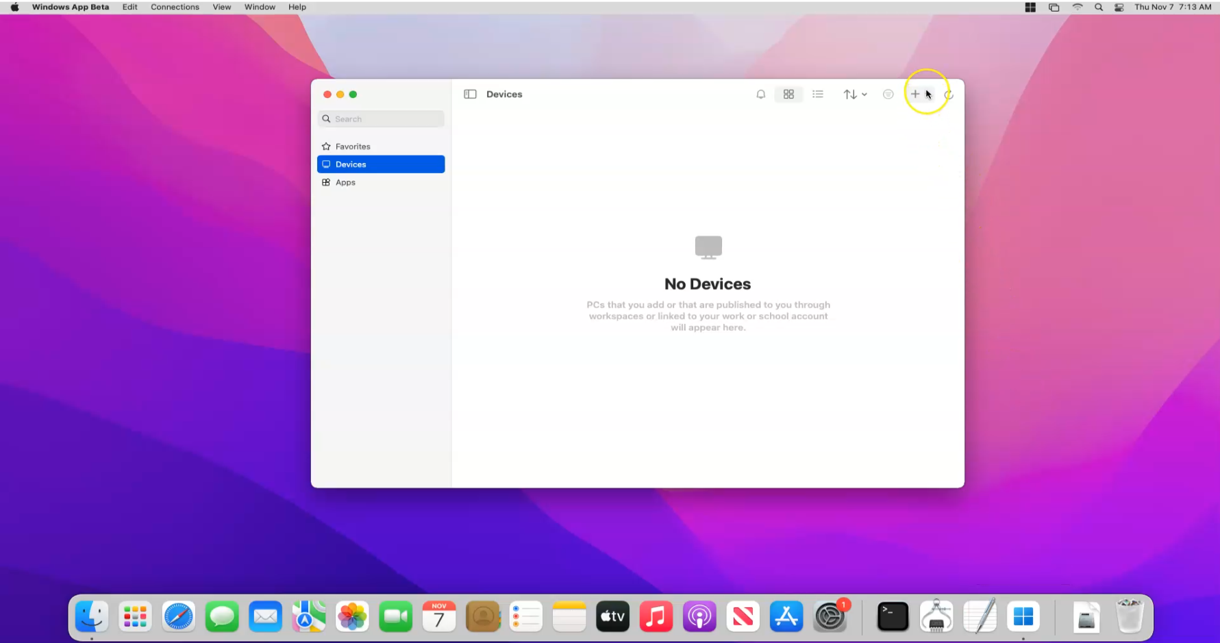Open the View menu
The height and width of the screenshot is (643, 1220).
tap(221, 7)
